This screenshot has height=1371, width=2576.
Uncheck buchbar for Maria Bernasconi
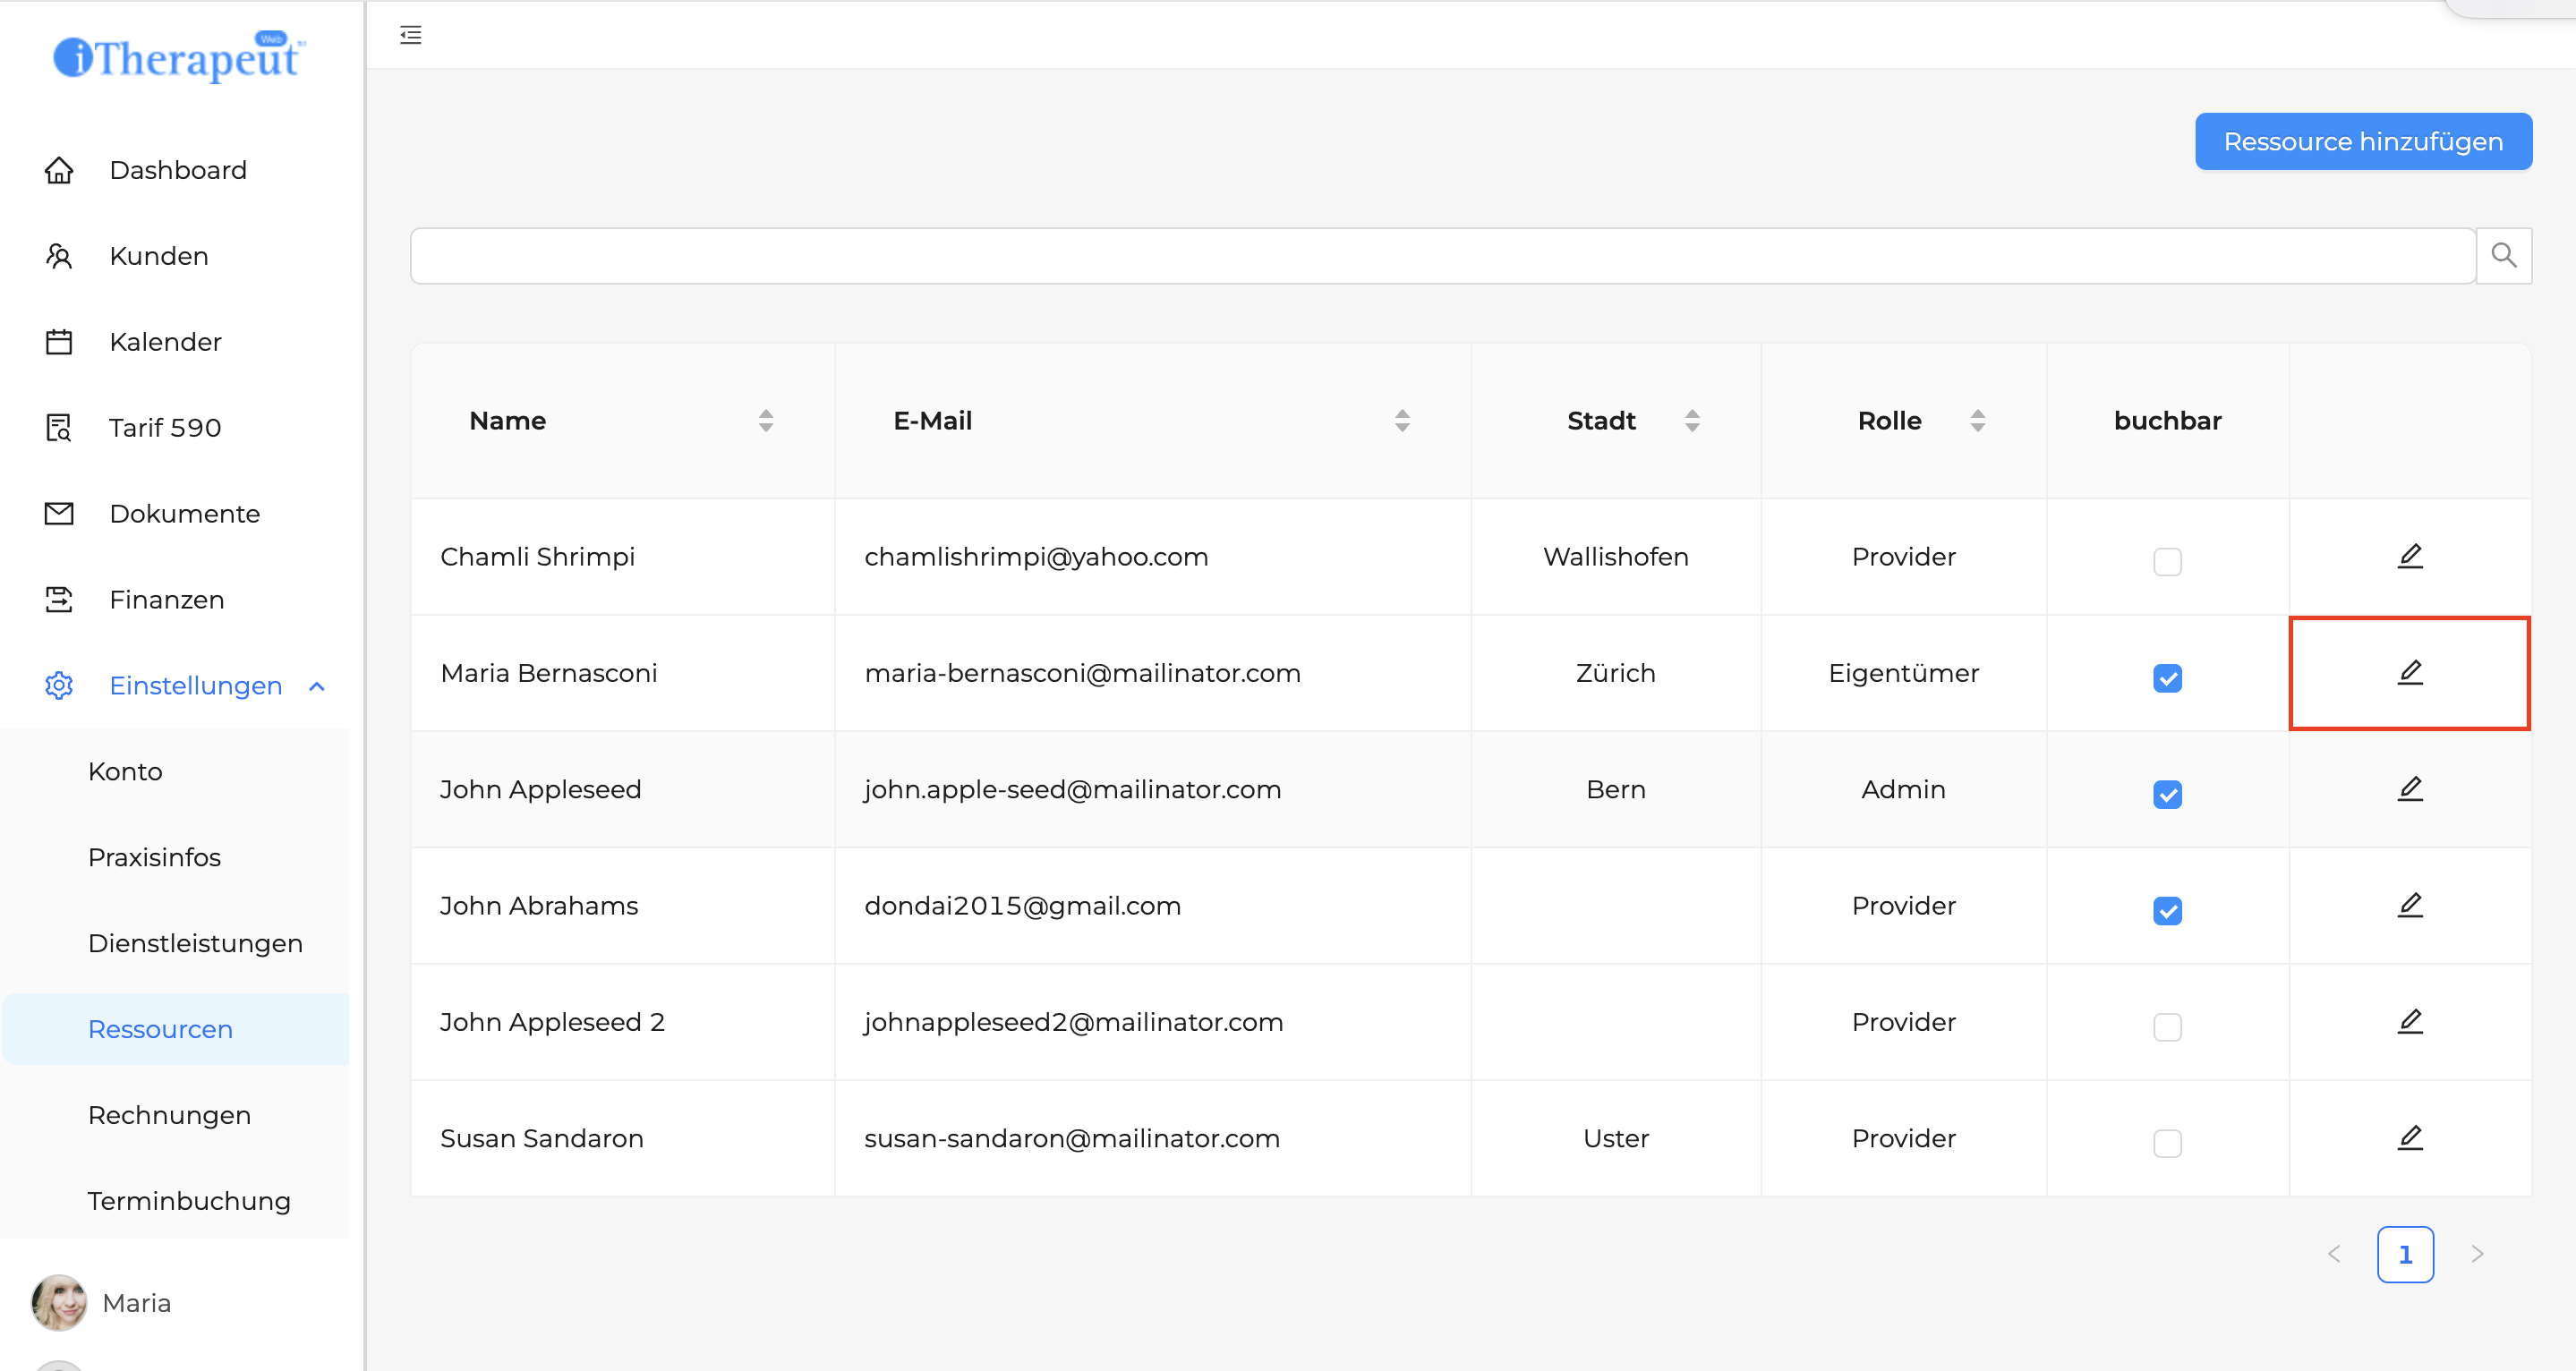coord(2167,678)
